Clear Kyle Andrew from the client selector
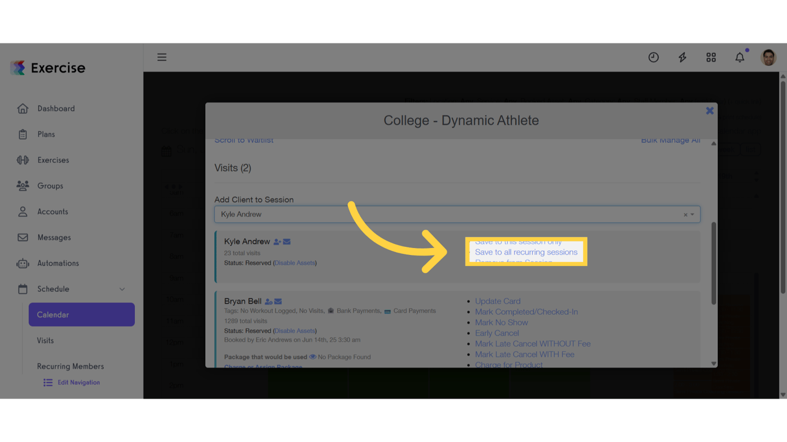The height and width of the screenshot is (442, 787). 685,214
